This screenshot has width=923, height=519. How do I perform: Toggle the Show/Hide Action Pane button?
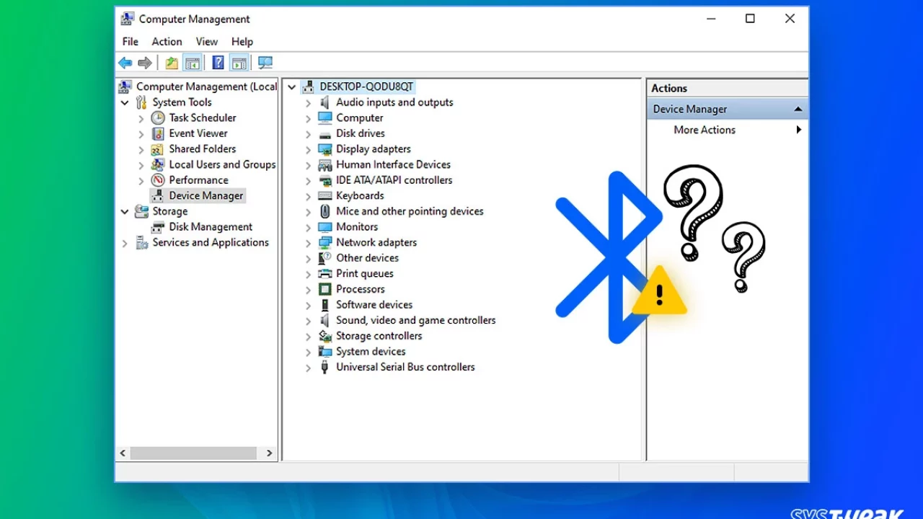(x=239, y=63)
